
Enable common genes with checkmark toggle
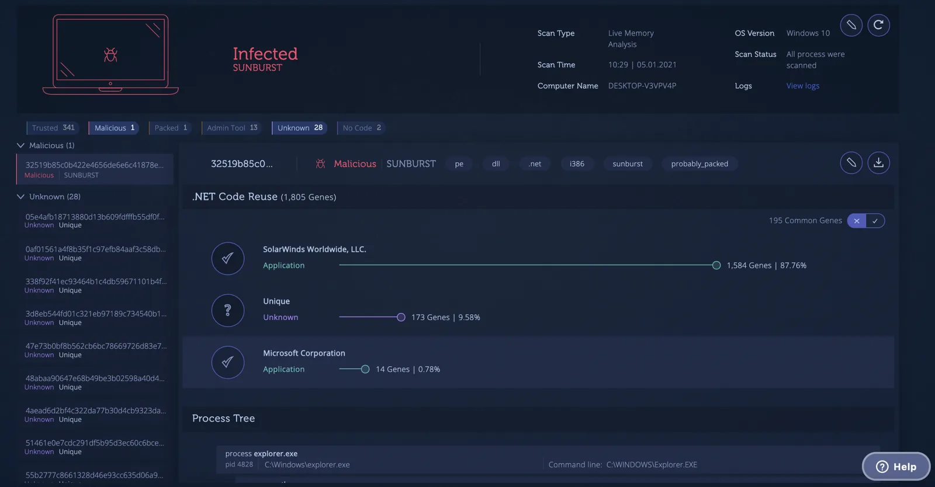pyautogui.click(x=875, y=221)
